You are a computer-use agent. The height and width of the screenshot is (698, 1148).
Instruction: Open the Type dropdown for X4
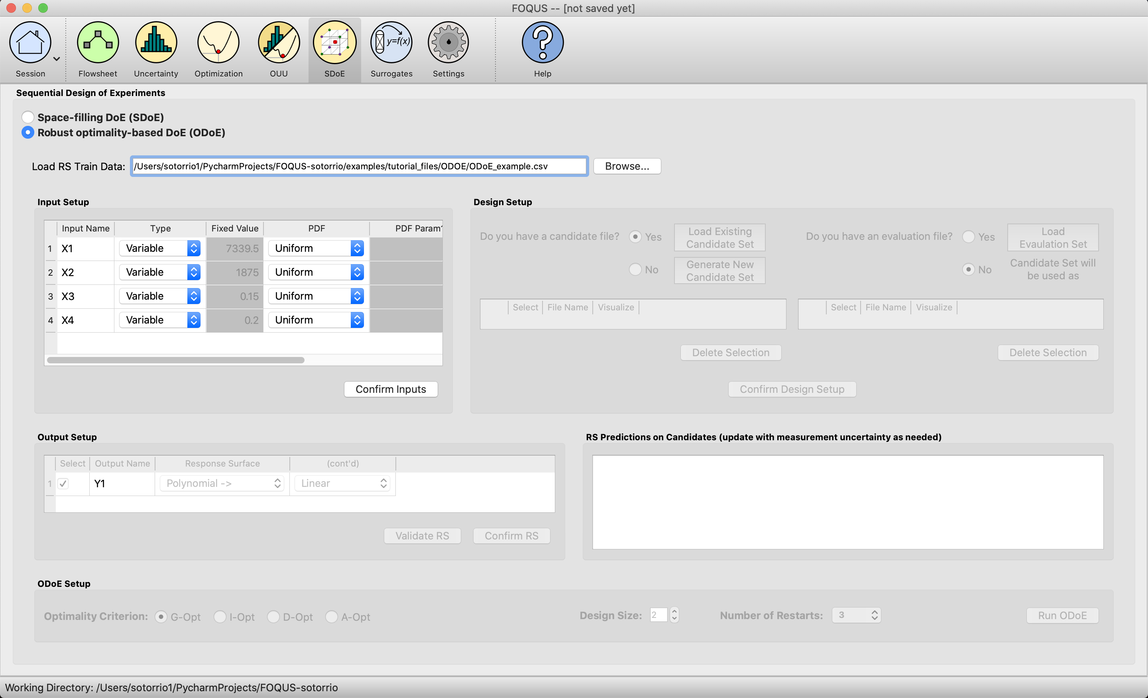(160, 320)
